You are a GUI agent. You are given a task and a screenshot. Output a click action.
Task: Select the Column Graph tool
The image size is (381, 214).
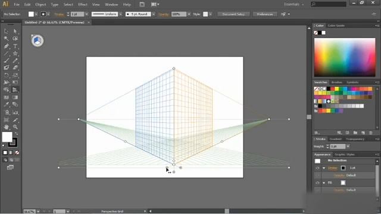(x=15, y=112)
